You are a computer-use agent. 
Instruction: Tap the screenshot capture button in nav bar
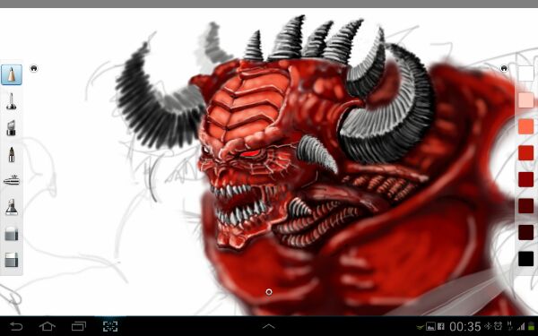(110, 326)
